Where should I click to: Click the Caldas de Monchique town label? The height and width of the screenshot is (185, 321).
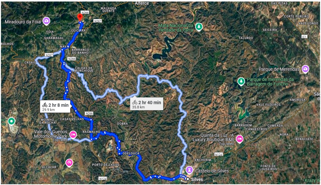pos(84,69)
